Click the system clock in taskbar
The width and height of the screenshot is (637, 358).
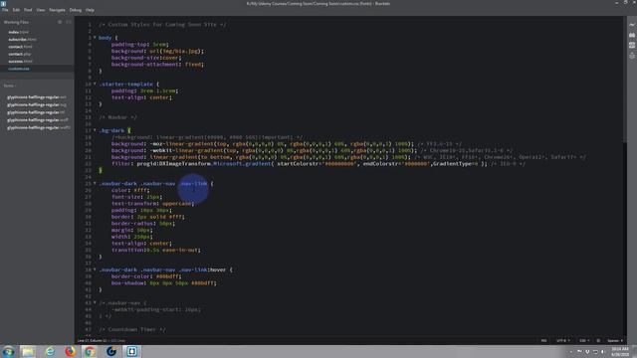coord(620,351)
